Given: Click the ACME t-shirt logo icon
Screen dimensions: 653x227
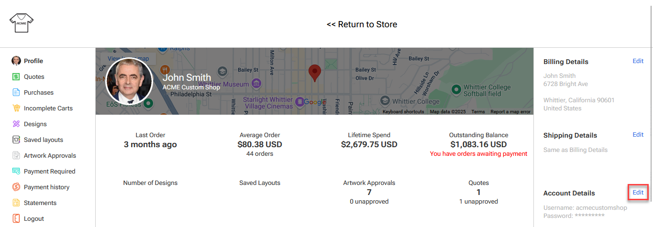Looking at the screenshot, I should (x=21, y=22).
